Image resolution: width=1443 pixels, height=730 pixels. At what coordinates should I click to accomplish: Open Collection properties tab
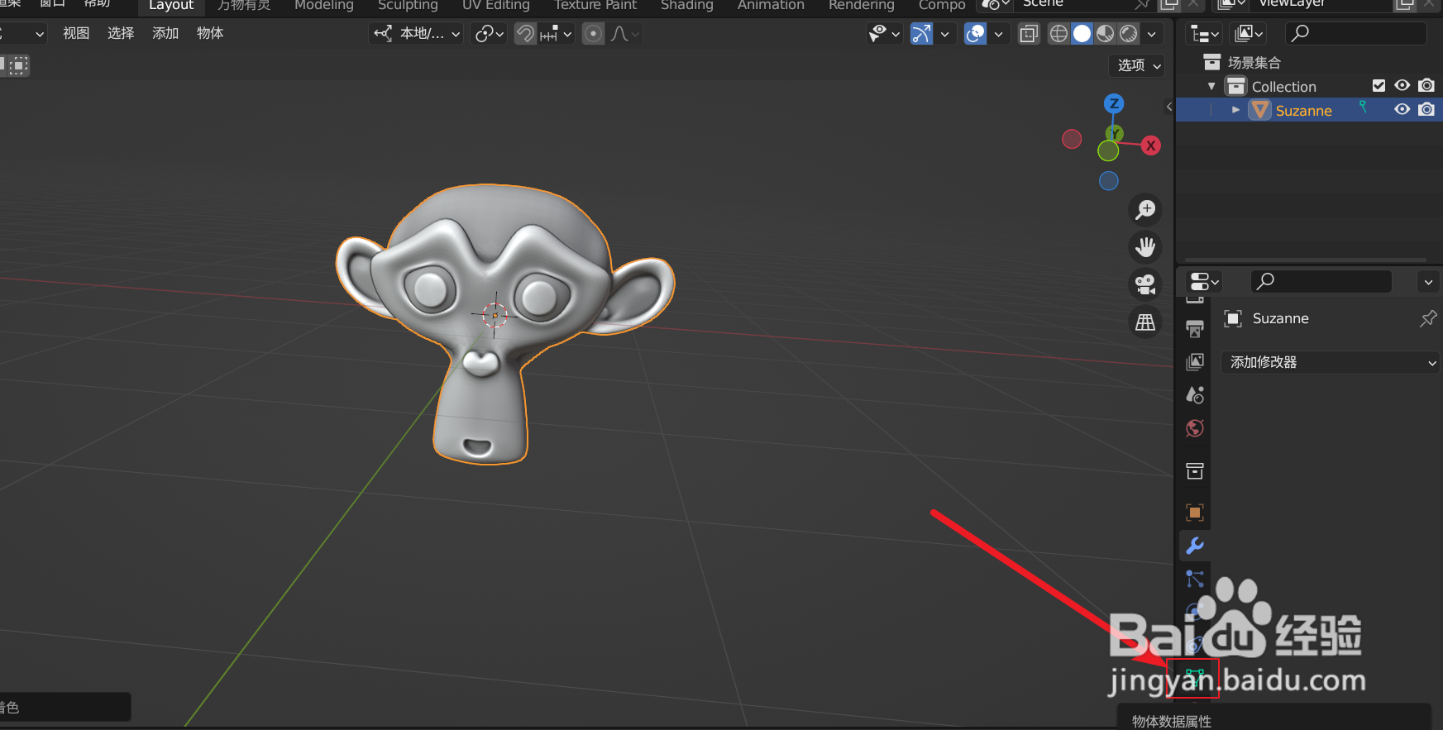(1195, 471)
